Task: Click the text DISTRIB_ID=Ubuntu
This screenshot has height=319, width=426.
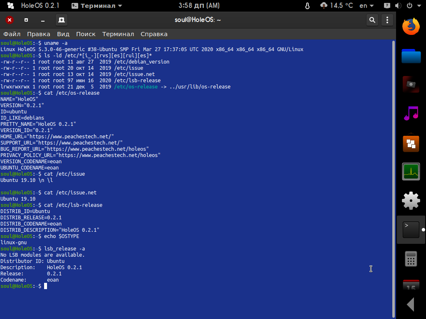Action: [25, 211]
